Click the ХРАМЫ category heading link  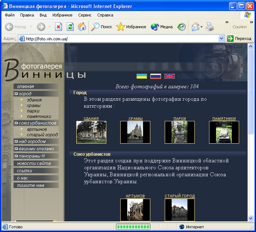click(x=135, y=119)
